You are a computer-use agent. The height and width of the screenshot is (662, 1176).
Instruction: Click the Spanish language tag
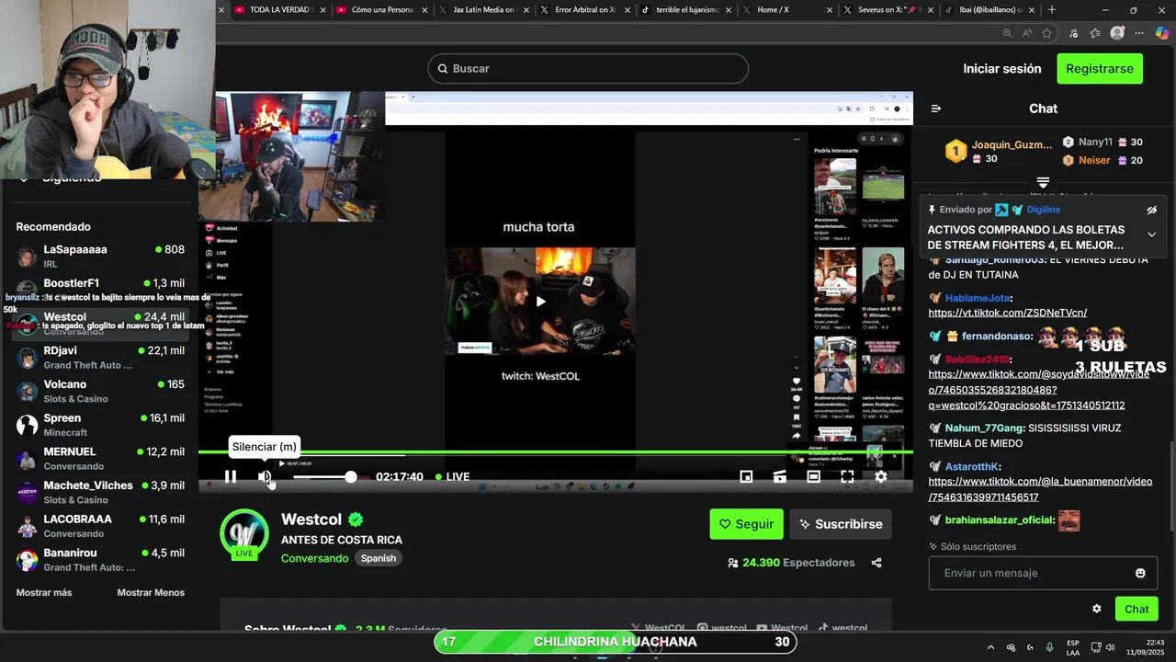pyautogui.click(x=378, y=558)
